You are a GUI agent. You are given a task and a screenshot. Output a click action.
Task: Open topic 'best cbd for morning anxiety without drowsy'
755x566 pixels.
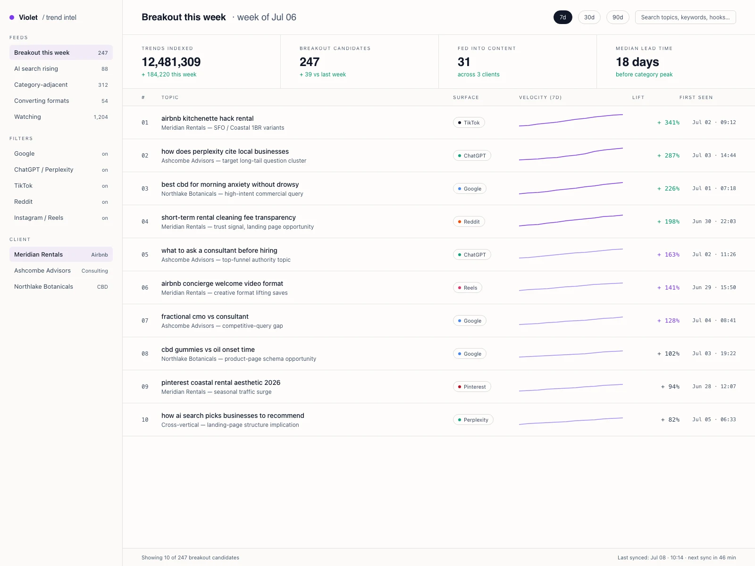[230, 184]
